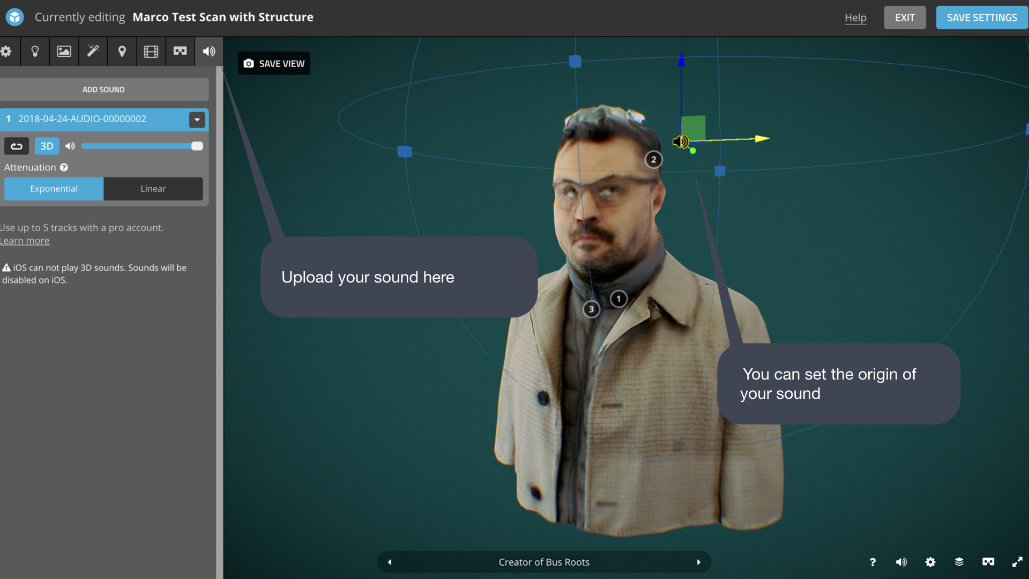The height and width of the screenshot is (579, 1029).
Task: Click the sound range square handle near the gizmo
Action: pyautogui.click(x=720, y=171)
